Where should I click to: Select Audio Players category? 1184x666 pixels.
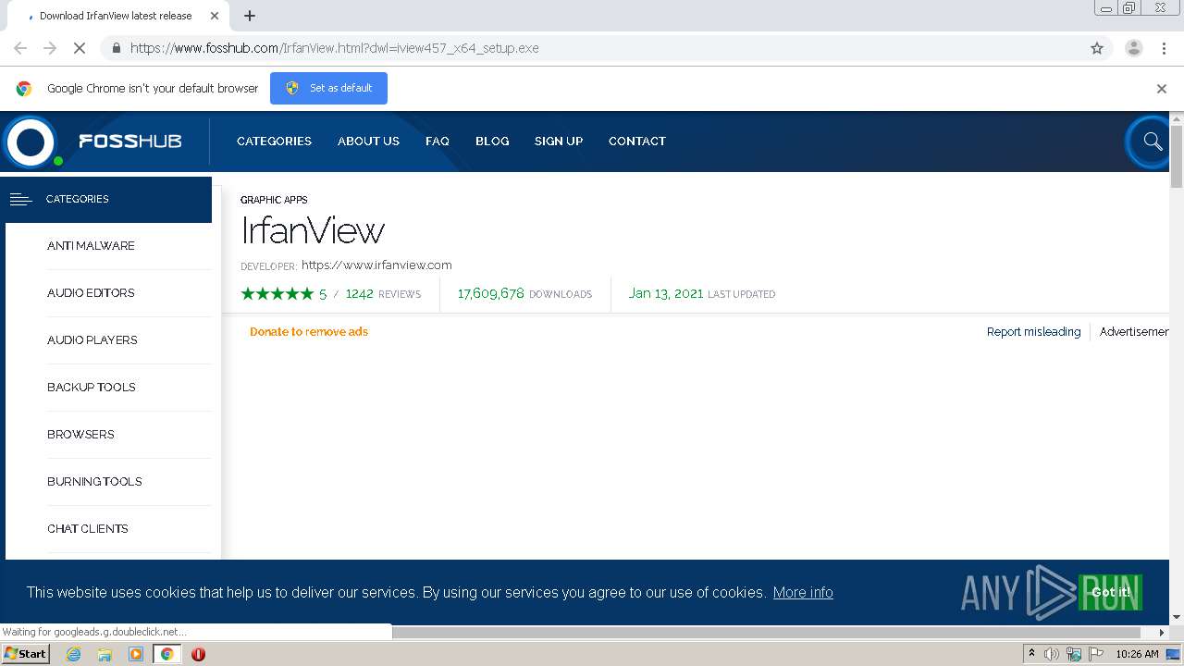coord(92,340)
